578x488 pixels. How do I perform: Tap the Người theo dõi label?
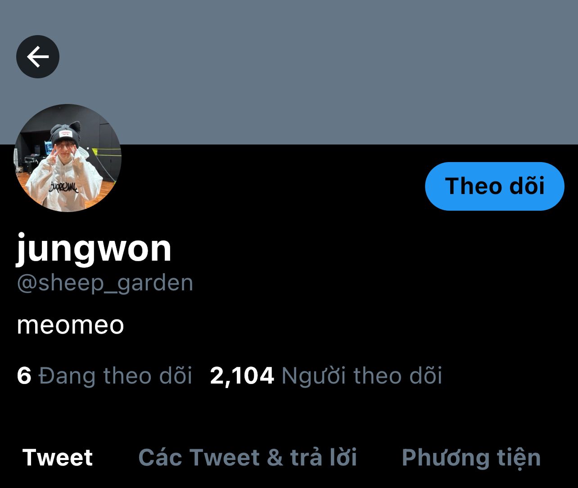pos(362,375)
